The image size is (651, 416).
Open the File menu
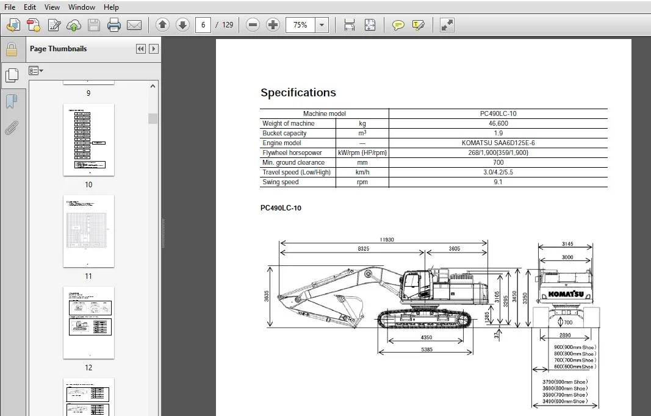[x=10, y=7]
